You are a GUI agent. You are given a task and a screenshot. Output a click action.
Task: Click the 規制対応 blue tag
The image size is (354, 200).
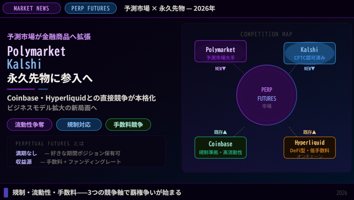click(x=79, y=125)
